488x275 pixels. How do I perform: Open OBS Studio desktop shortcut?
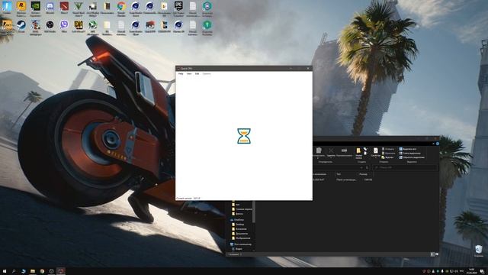pyautogui.click(x=50, y=24)
